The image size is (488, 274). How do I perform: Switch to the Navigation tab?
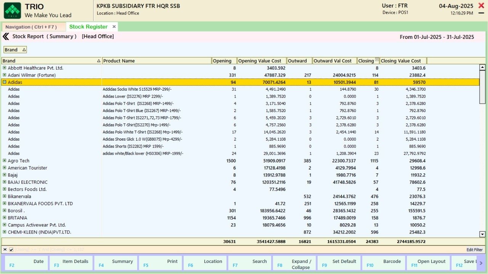pos(31,27)
